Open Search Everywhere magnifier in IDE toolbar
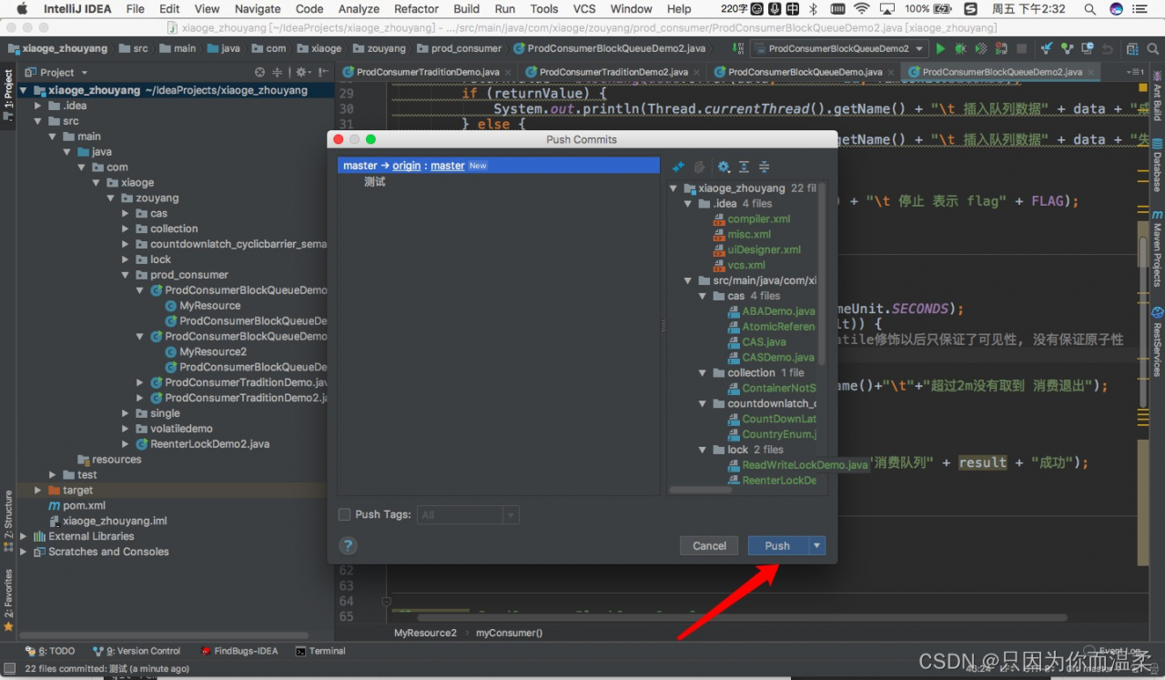Screen dimensions: 1165x680 pos(1151,48)
